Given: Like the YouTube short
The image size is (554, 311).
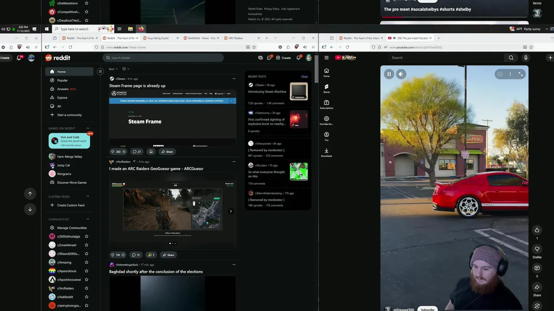Looking at the screenshot, I should (x=537, y=230).
